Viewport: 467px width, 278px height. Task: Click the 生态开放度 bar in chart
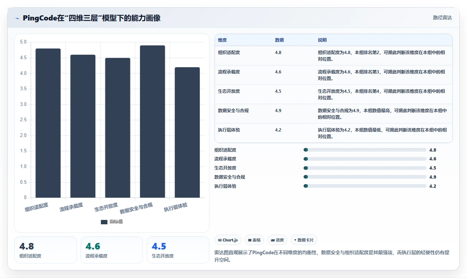[118, 128]
